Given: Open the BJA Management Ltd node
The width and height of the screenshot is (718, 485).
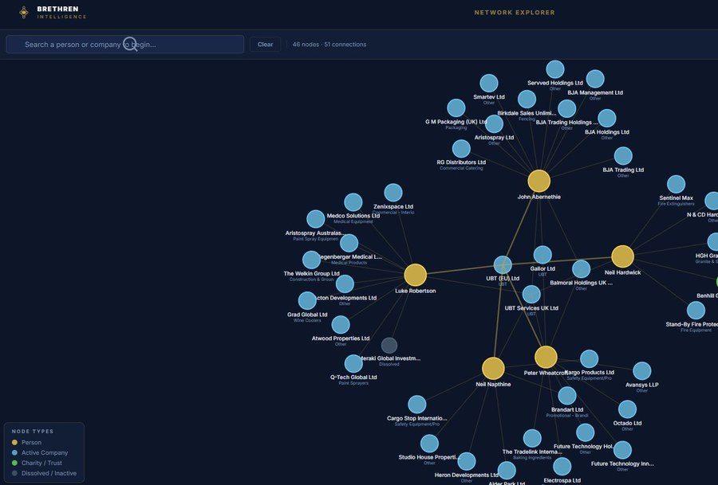Looking at the screenshot, I should tap(595, 79).
